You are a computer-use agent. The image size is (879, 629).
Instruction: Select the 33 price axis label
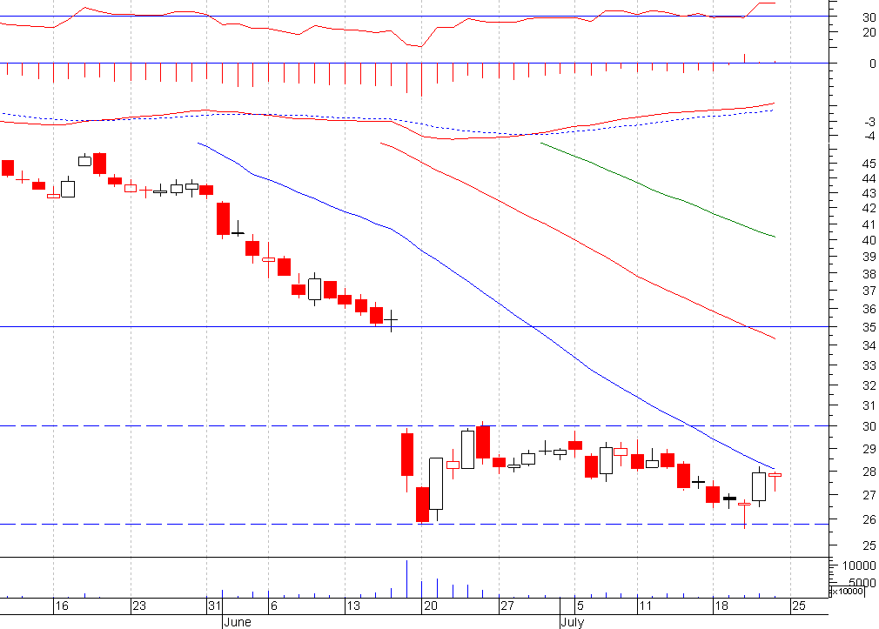point(869,365)
